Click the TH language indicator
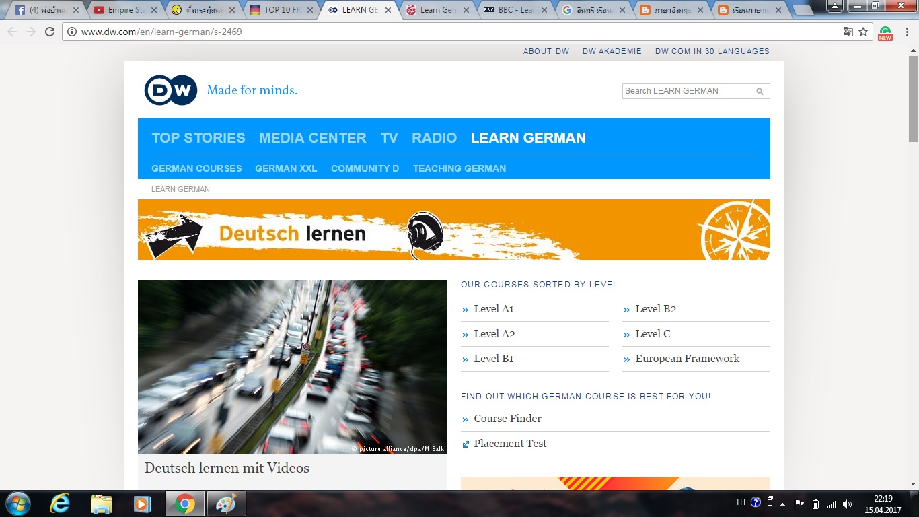 click(x=741, y=502)
